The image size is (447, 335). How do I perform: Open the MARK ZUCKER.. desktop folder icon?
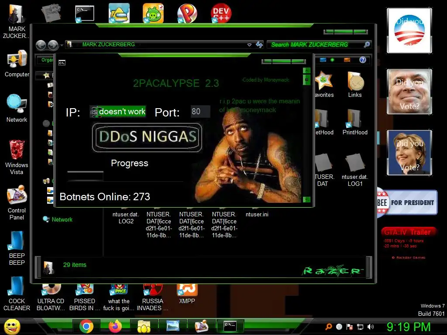pyautogui.click(x=16, y=21)
